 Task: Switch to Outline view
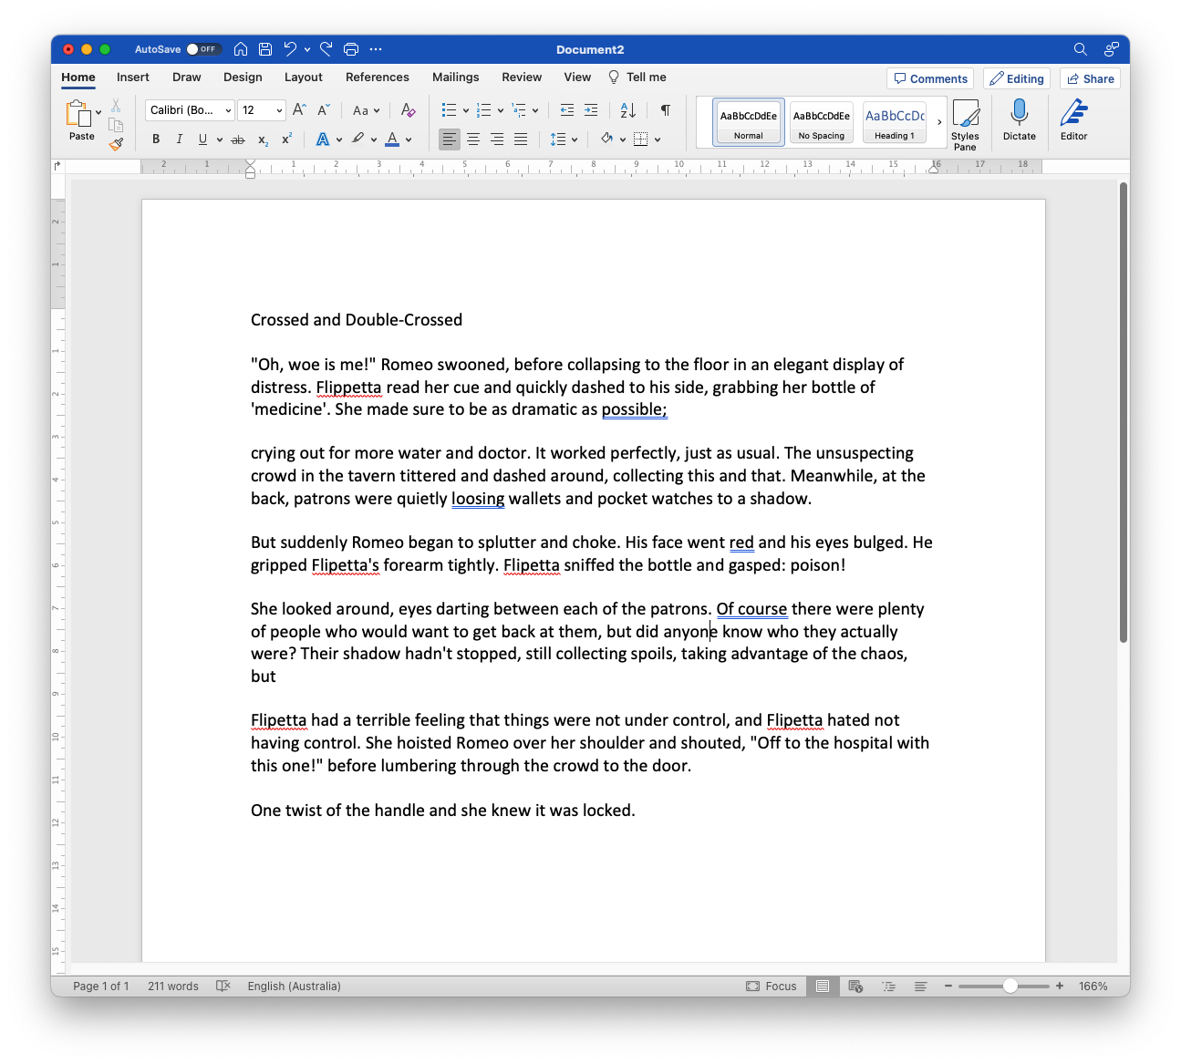tap(888, 986)
